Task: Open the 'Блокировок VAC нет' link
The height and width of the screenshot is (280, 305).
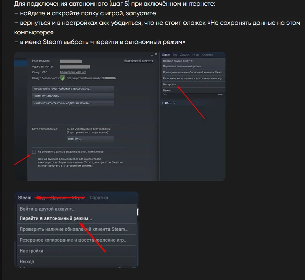Action: tap(73, 72)
